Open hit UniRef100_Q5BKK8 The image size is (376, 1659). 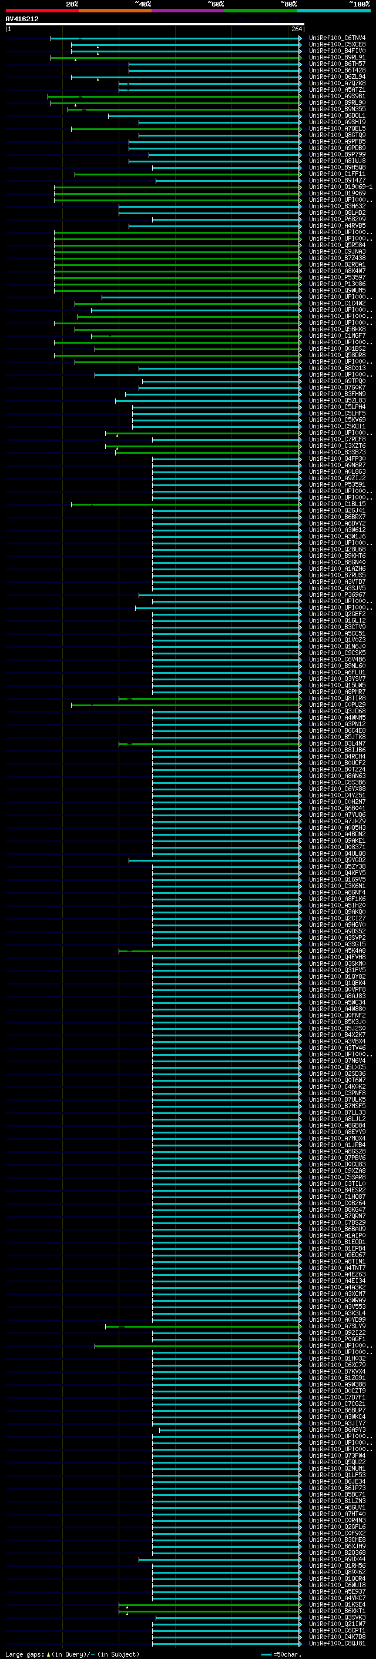(337, 329)
